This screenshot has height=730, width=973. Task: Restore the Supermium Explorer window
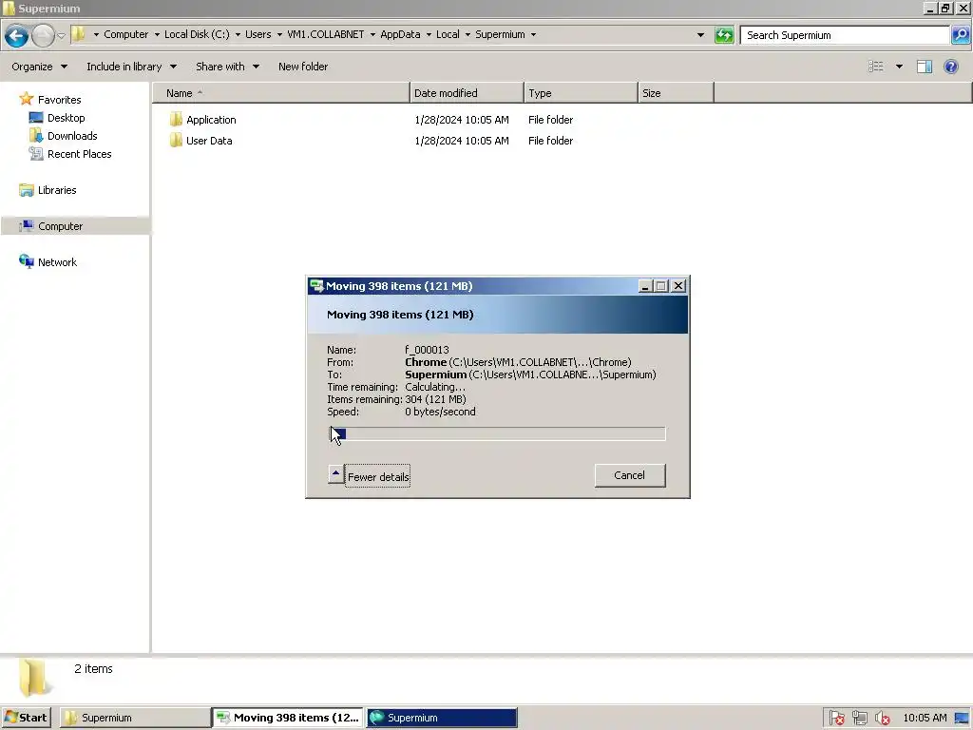click(x=945, y=8)
